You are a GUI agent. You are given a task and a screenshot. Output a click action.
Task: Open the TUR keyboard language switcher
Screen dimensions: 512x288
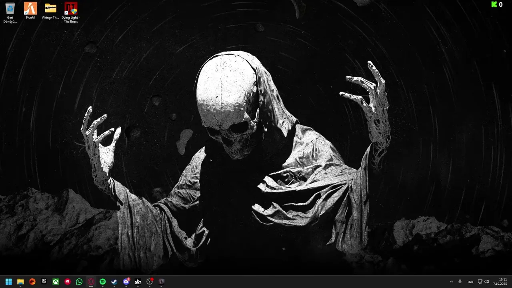(x=470, y=282)
